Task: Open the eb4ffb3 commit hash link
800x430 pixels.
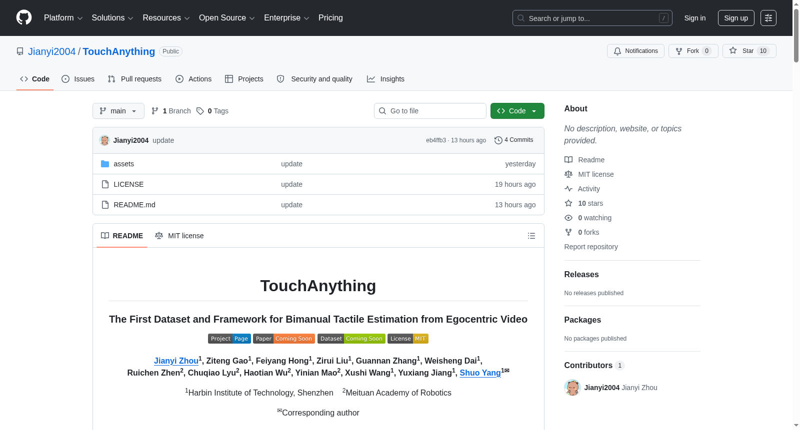Action: (436, 140)
